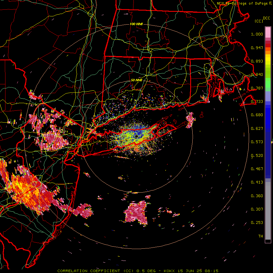Click the 0.413 scale value

(x=257, y=182)
